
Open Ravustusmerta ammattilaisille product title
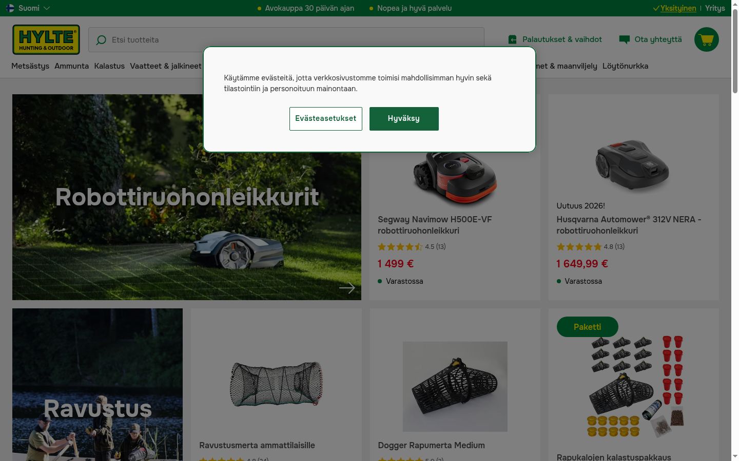[x=257, y=446]
